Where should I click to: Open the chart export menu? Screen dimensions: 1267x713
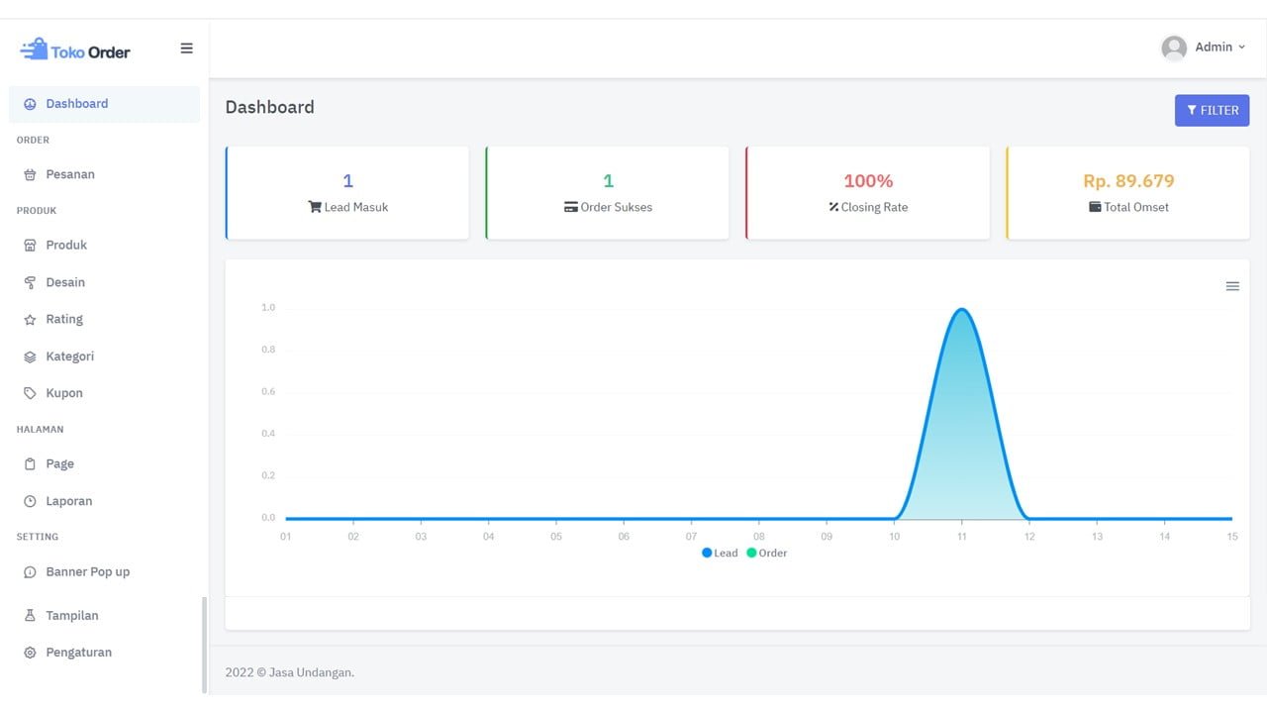click(x=1232, y=286)
